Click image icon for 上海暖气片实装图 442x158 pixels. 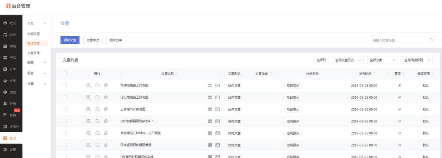[217, 109]
